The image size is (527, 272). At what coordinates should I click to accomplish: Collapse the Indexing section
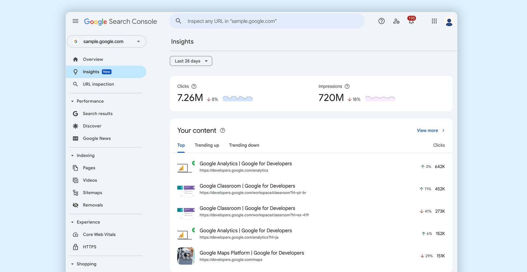(x=72, y=156)
